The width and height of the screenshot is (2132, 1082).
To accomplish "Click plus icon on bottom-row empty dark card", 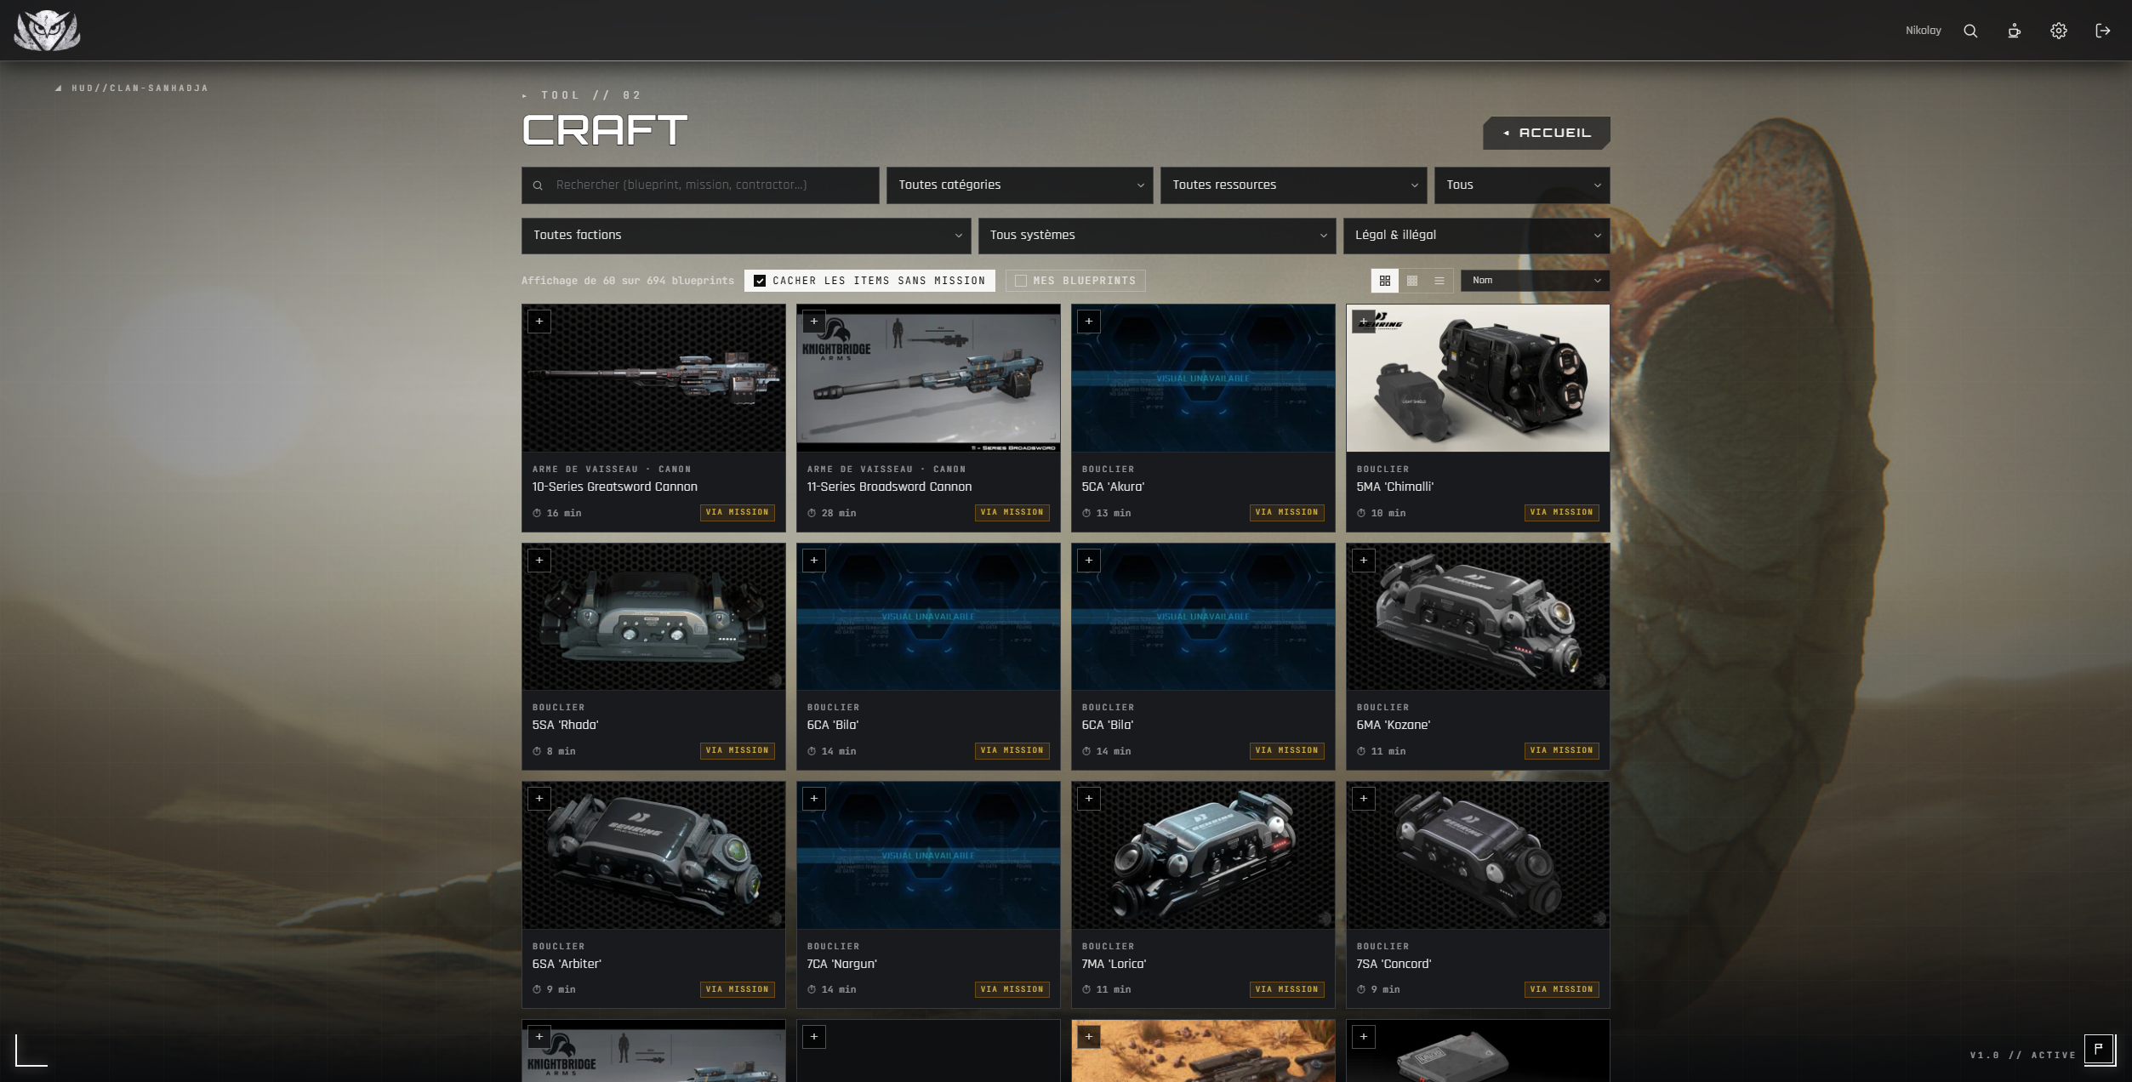I will 814,1037.
